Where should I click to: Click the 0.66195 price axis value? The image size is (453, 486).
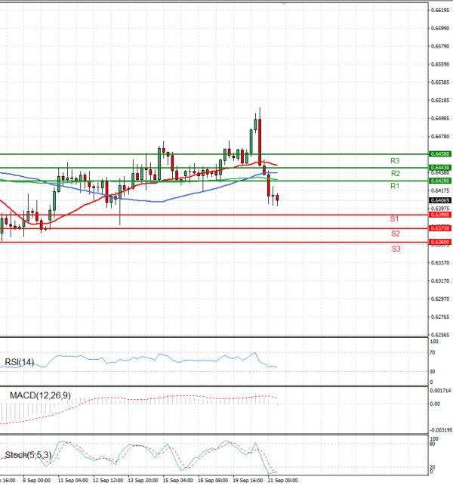tap(440, 11)
